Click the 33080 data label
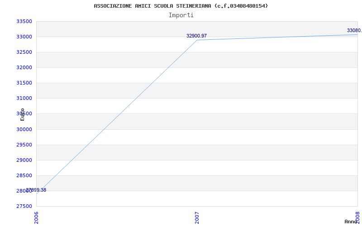362x226 pixels. point(354,30)
